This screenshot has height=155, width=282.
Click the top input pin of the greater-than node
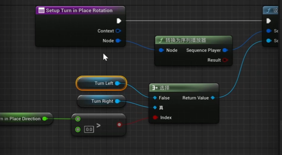point(78,119)
